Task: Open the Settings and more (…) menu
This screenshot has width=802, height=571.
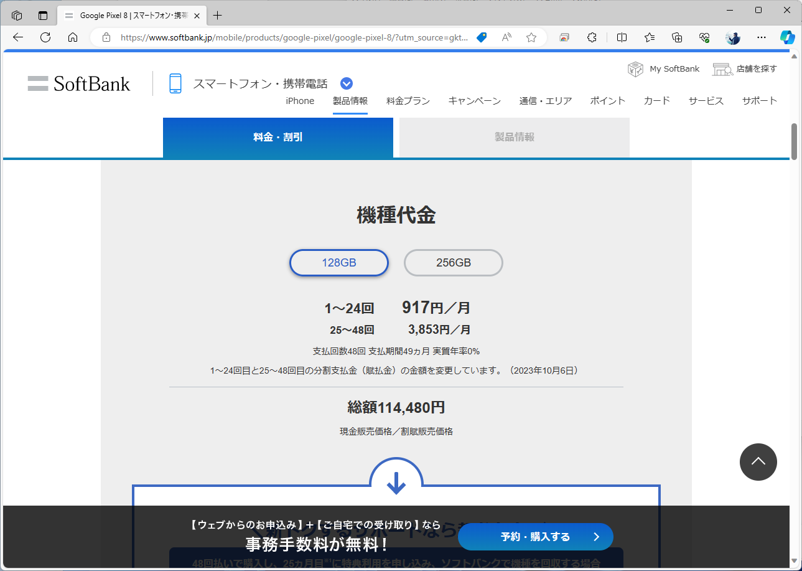Action: click(761, 37)
